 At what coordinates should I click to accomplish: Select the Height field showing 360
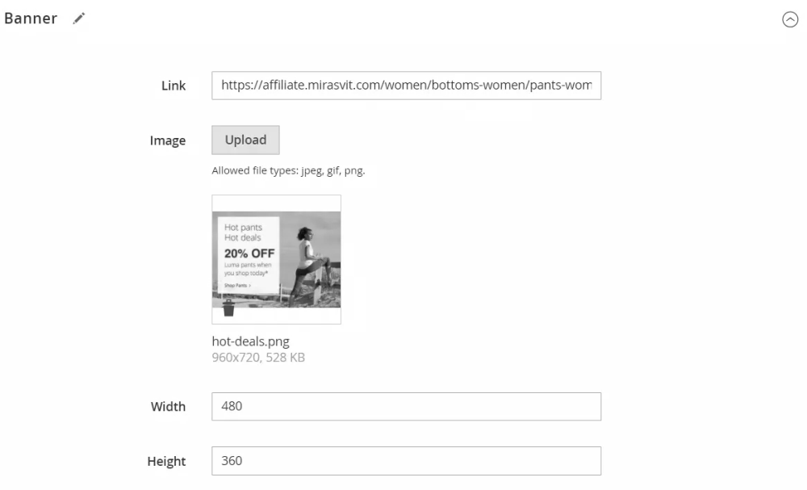point(406,461)
